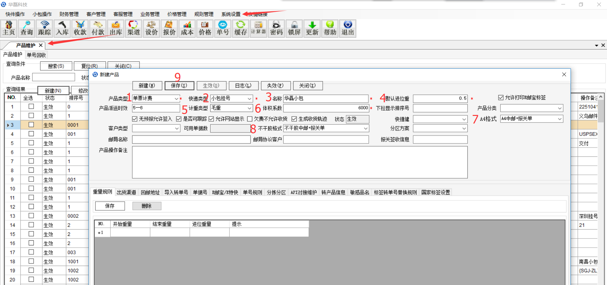
Task: Click the 邮局名称 input field
Action: coord(191,140)
